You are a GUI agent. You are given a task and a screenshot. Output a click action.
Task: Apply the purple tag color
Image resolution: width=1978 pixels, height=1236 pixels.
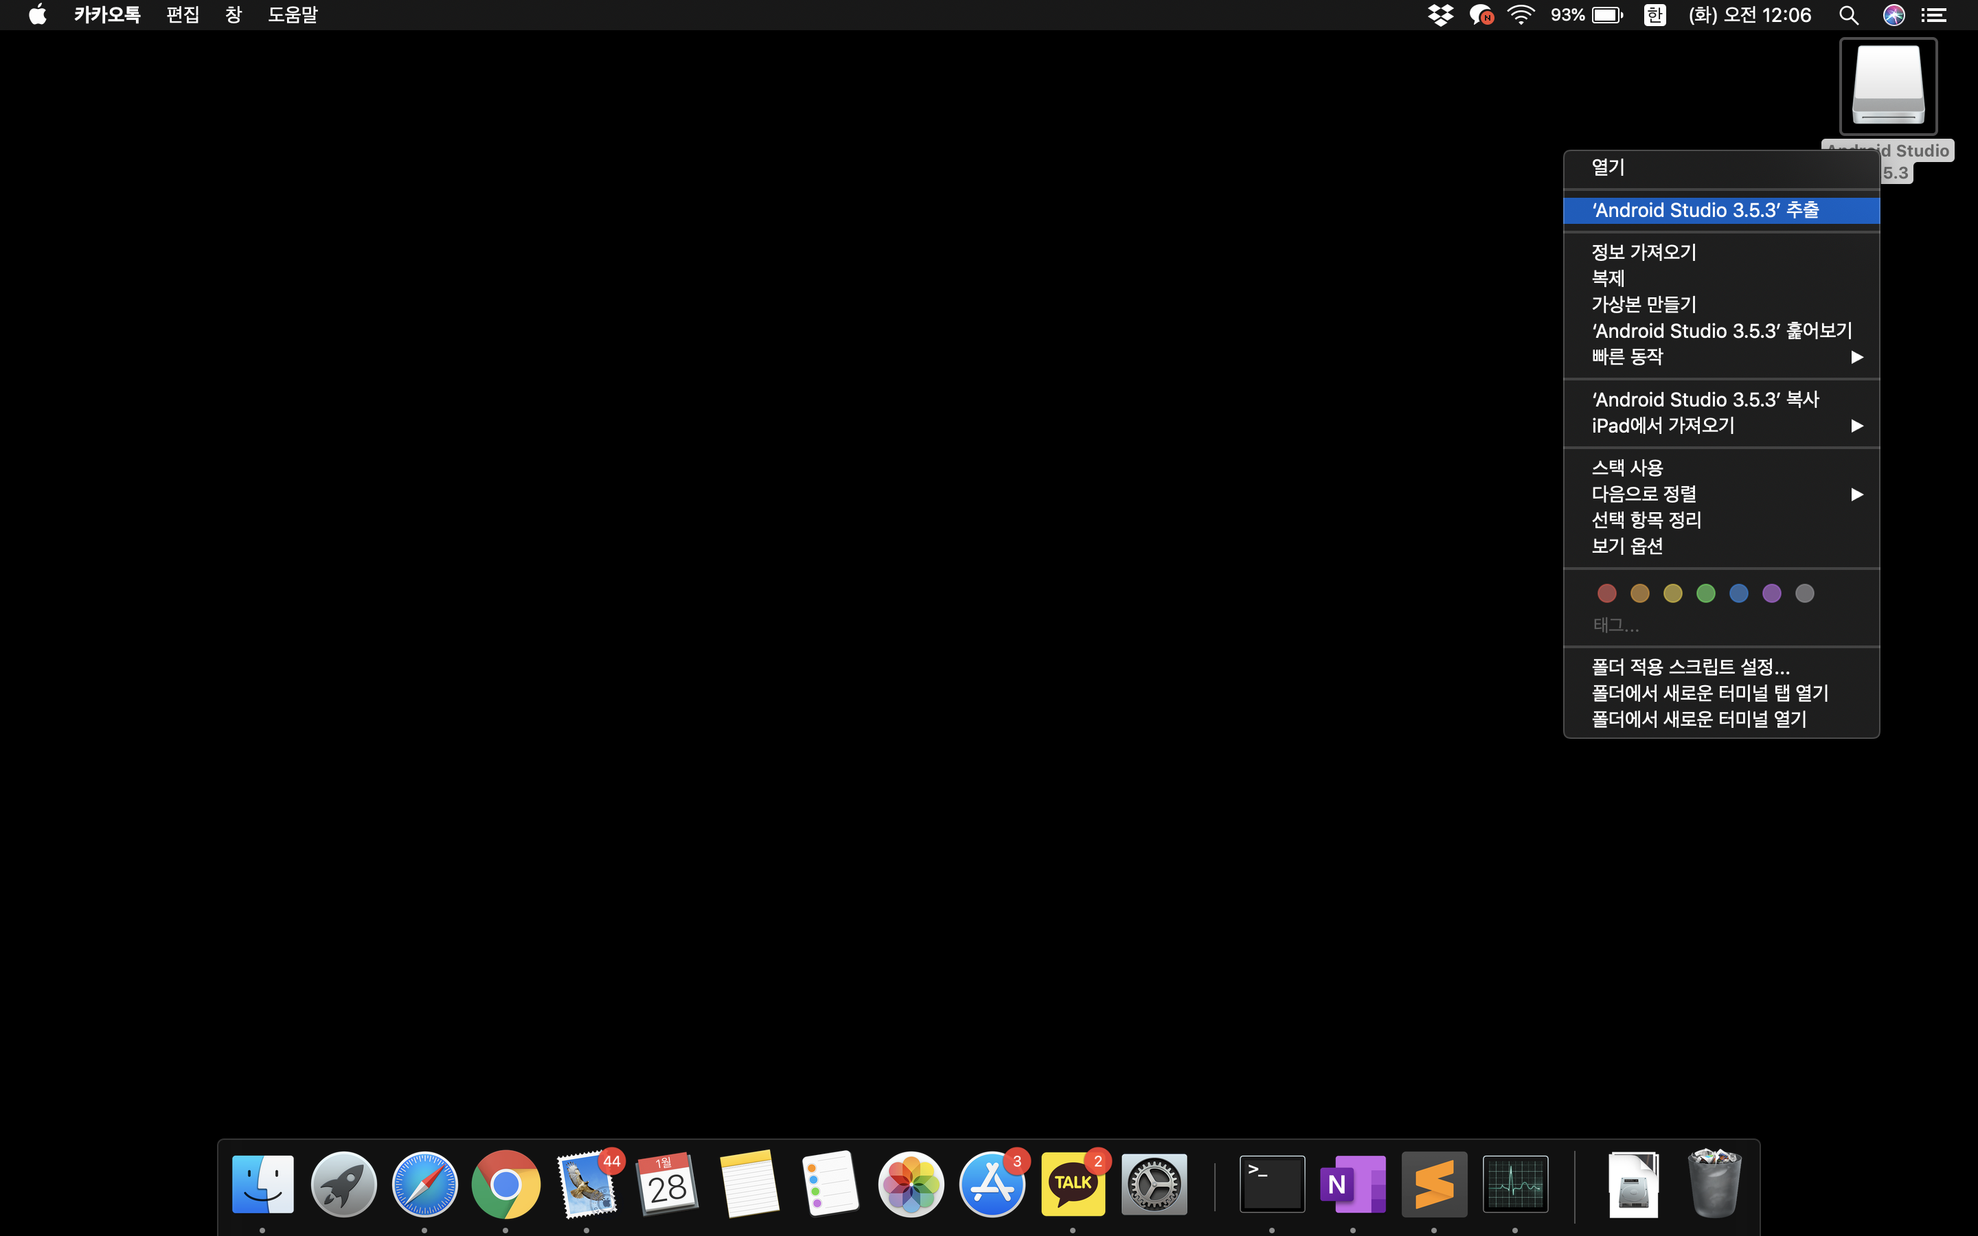click(x=1771, y=593)
